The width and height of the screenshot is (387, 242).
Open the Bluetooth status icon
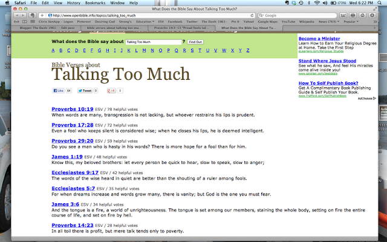coord(309,2)
